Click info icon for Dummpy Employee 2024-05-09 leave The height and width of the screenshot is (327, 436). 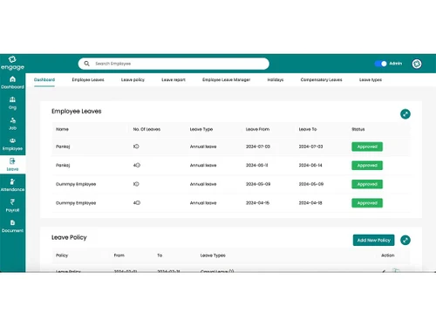[137, 184]
